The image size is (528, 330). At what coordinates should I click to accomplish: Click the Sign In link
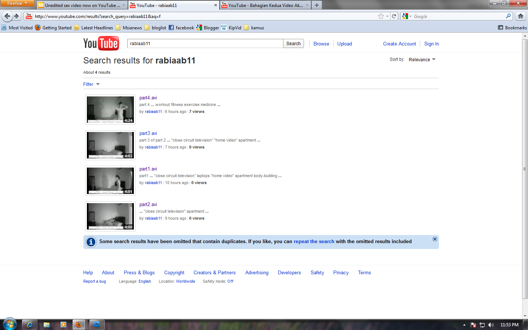(x=432, y=44)
